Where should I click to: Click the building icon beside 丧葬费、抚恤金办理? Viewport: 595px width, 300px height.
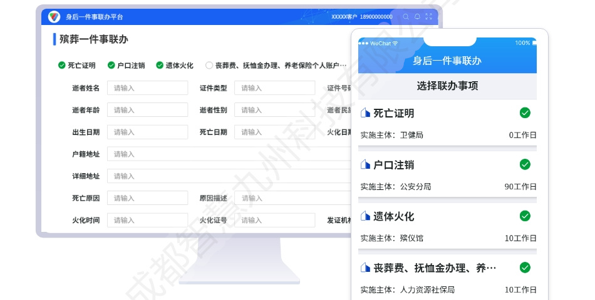[365, 267]
